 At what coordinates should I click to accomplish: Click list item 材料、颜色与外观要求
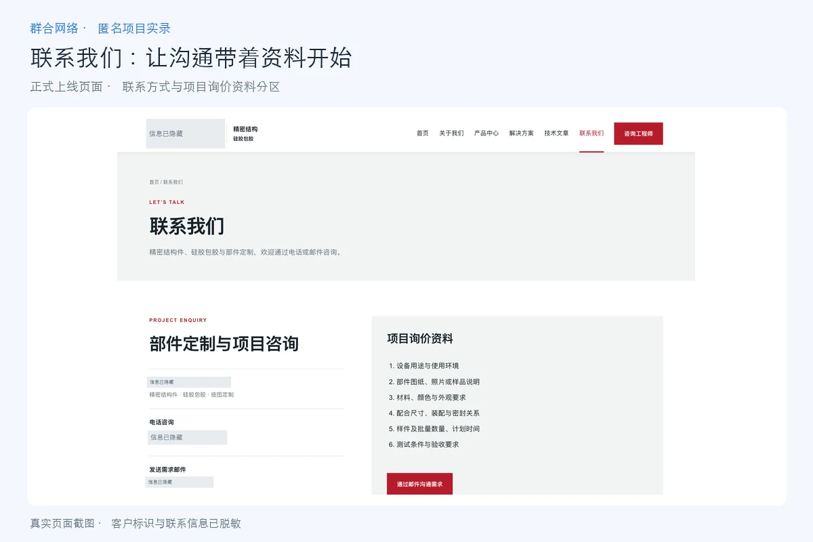[x=431, y=397]
